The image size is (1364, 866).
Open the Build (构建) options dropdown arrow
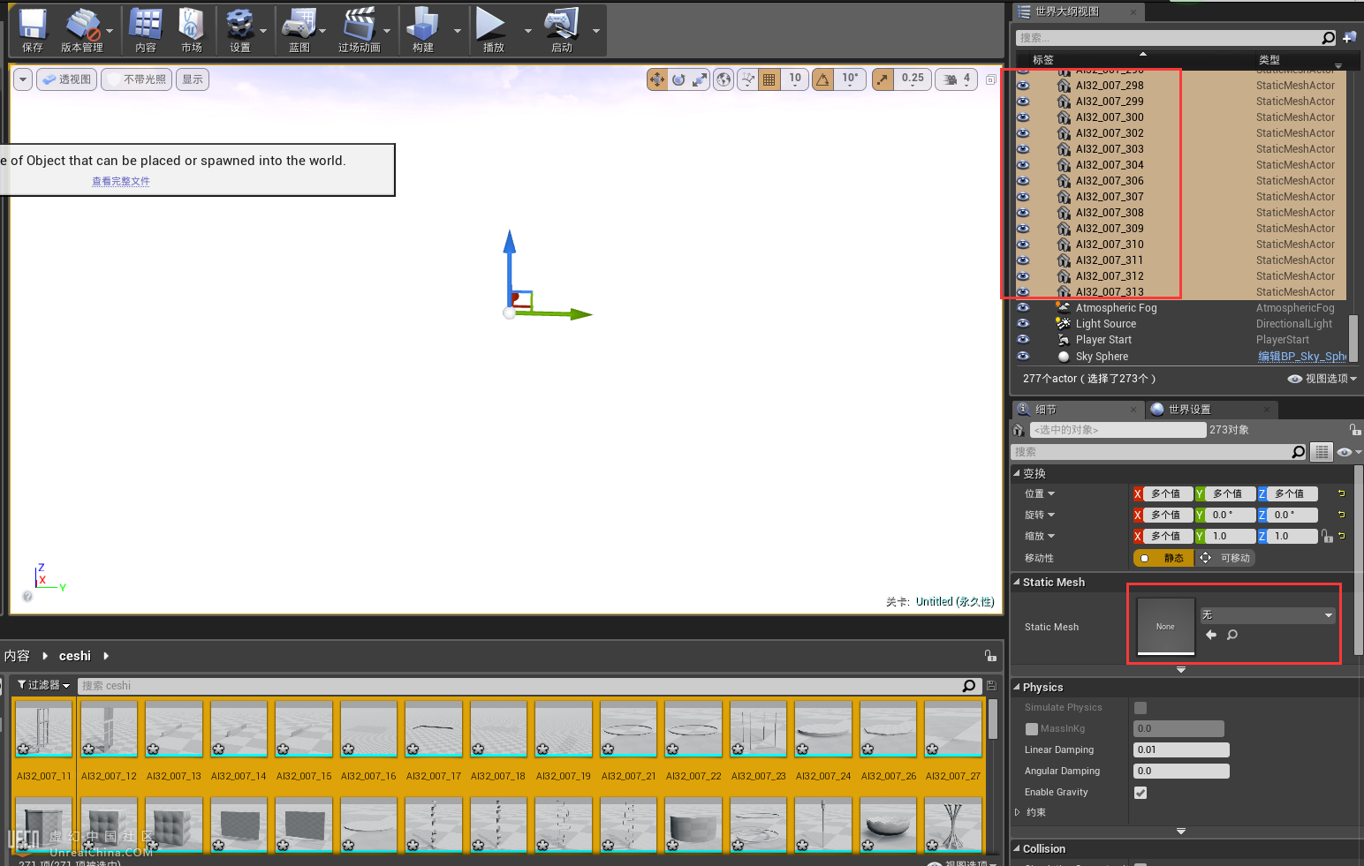(458, 31)
